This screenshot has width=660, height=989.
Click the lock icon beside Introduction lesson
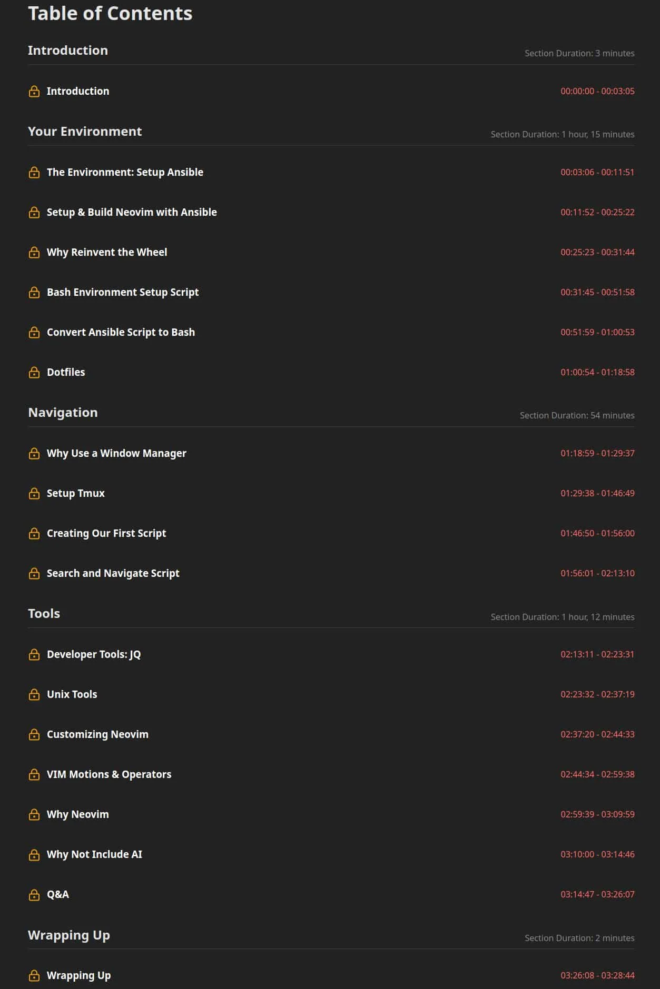click(x=34, y=92)
